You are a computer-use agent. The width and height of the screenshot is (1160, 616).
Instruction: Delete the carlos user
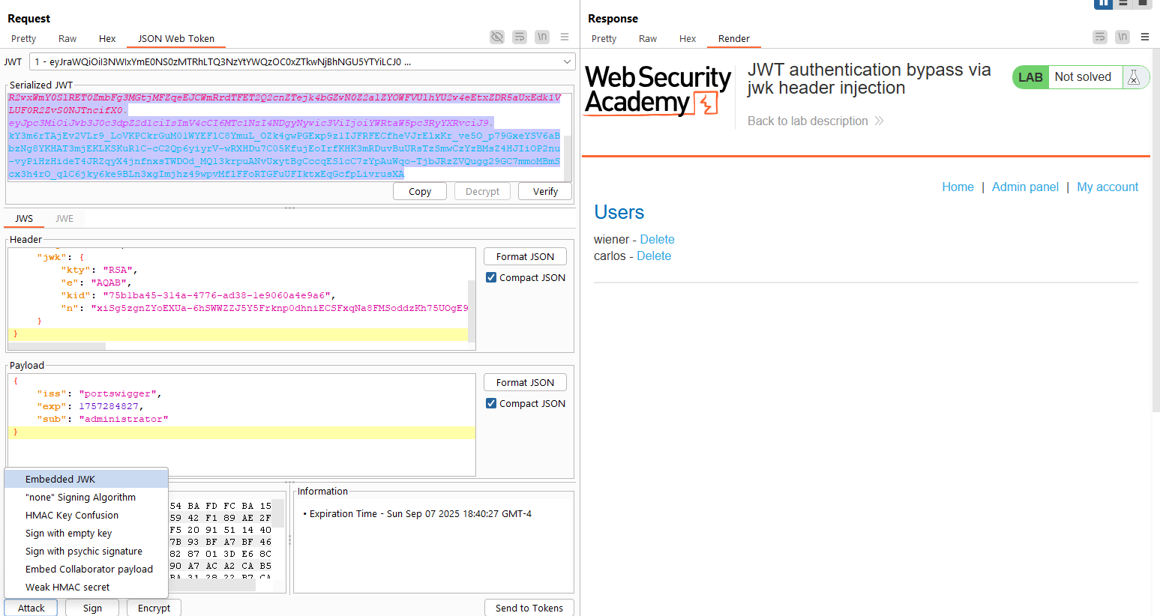[x=654, y=256]
